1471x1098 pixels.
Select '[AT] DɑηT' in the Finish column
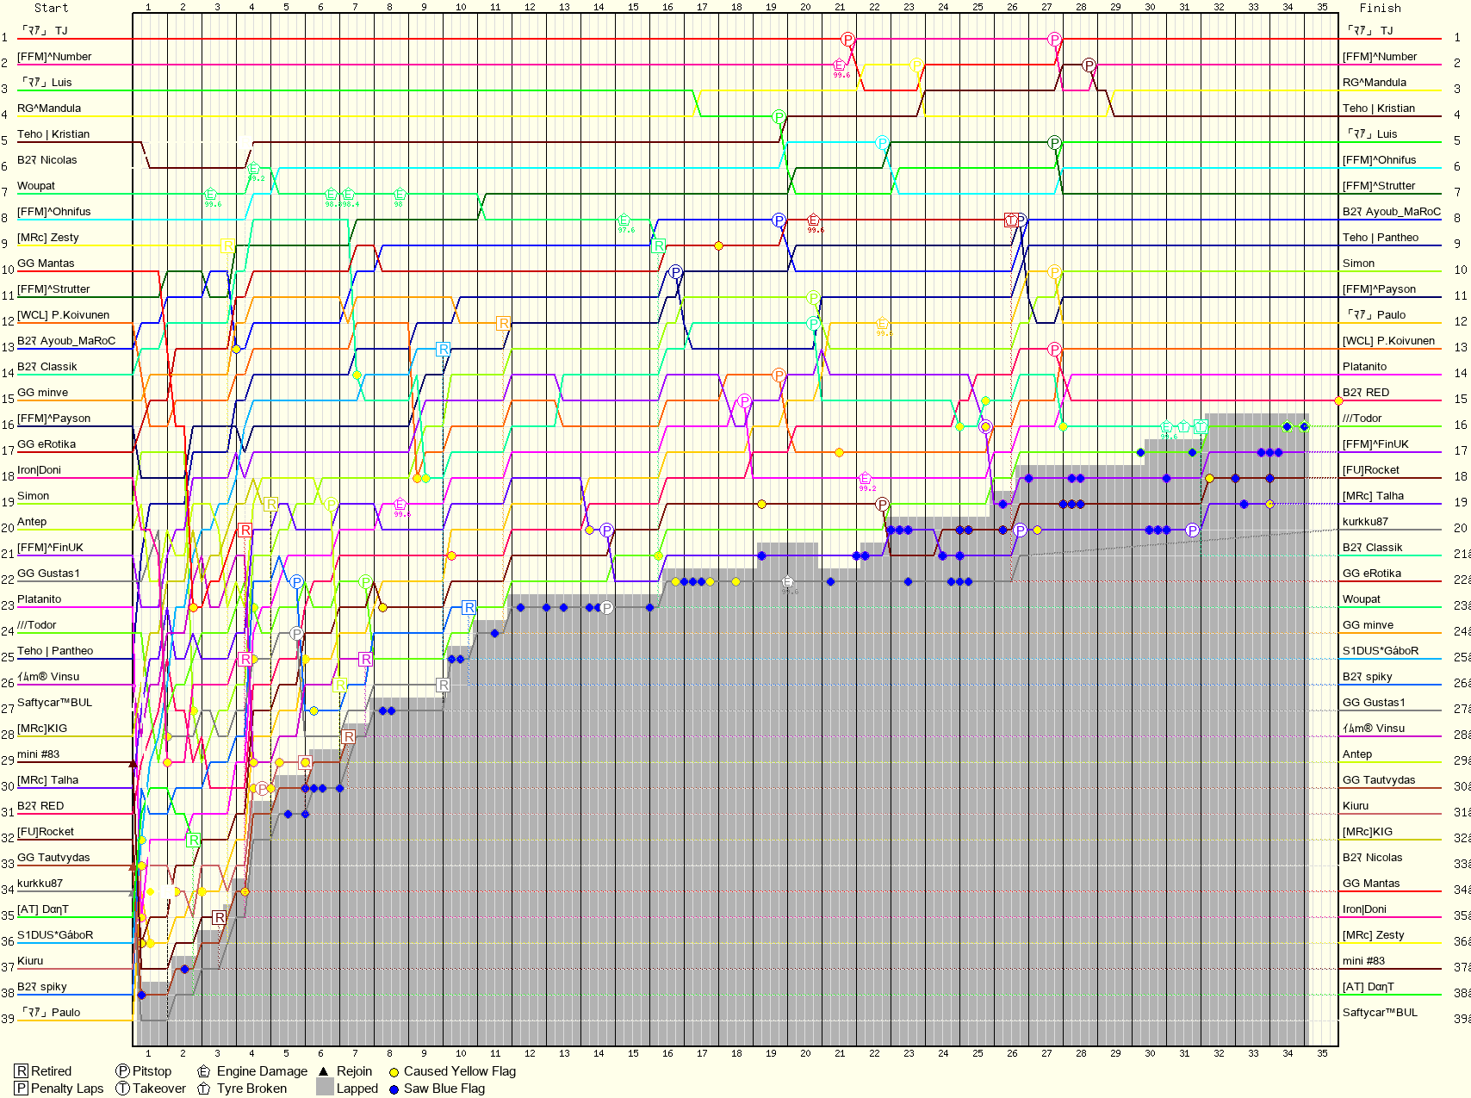(x=1369, y=987)
